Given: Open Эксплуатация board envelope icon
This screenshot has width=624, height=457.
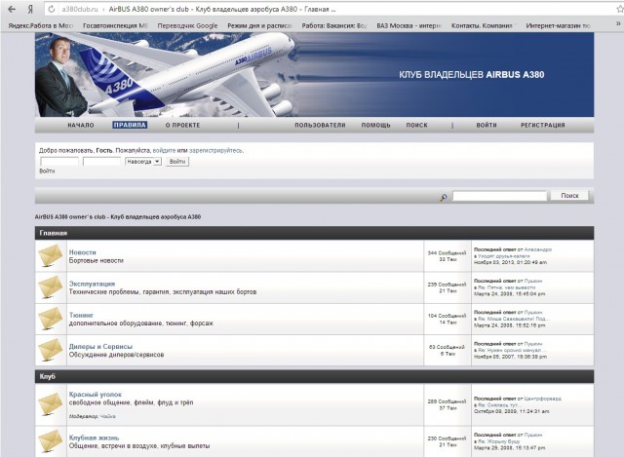Looking at the screenshot, I should click(51, 287).
